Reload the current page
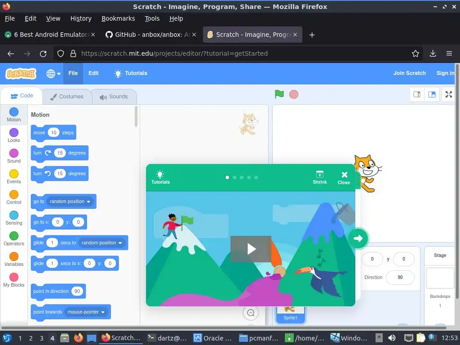 (x=43, y=54)
